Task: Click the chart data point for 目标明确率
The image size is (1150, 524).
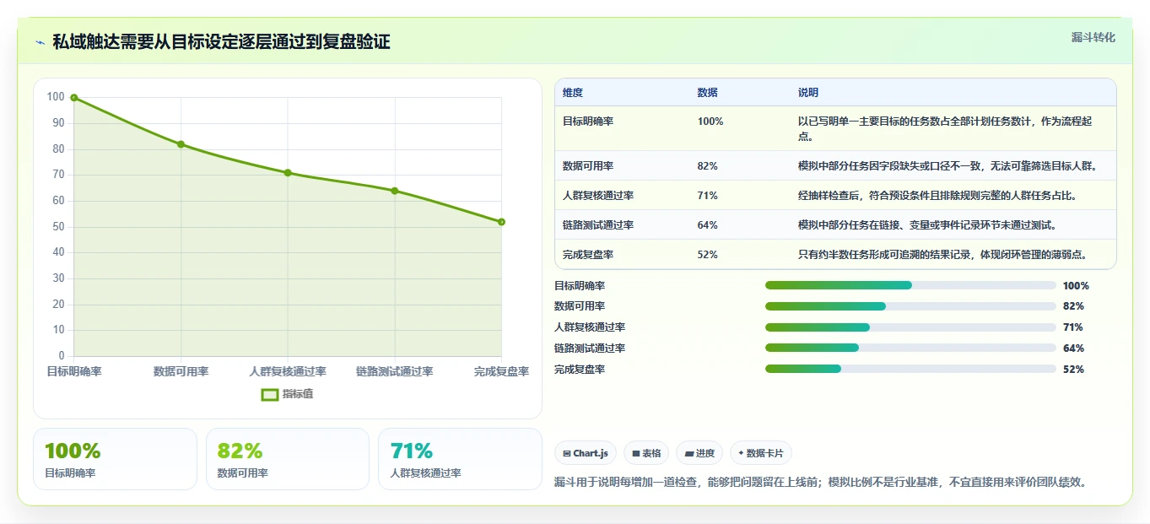Action: point(74,98)
